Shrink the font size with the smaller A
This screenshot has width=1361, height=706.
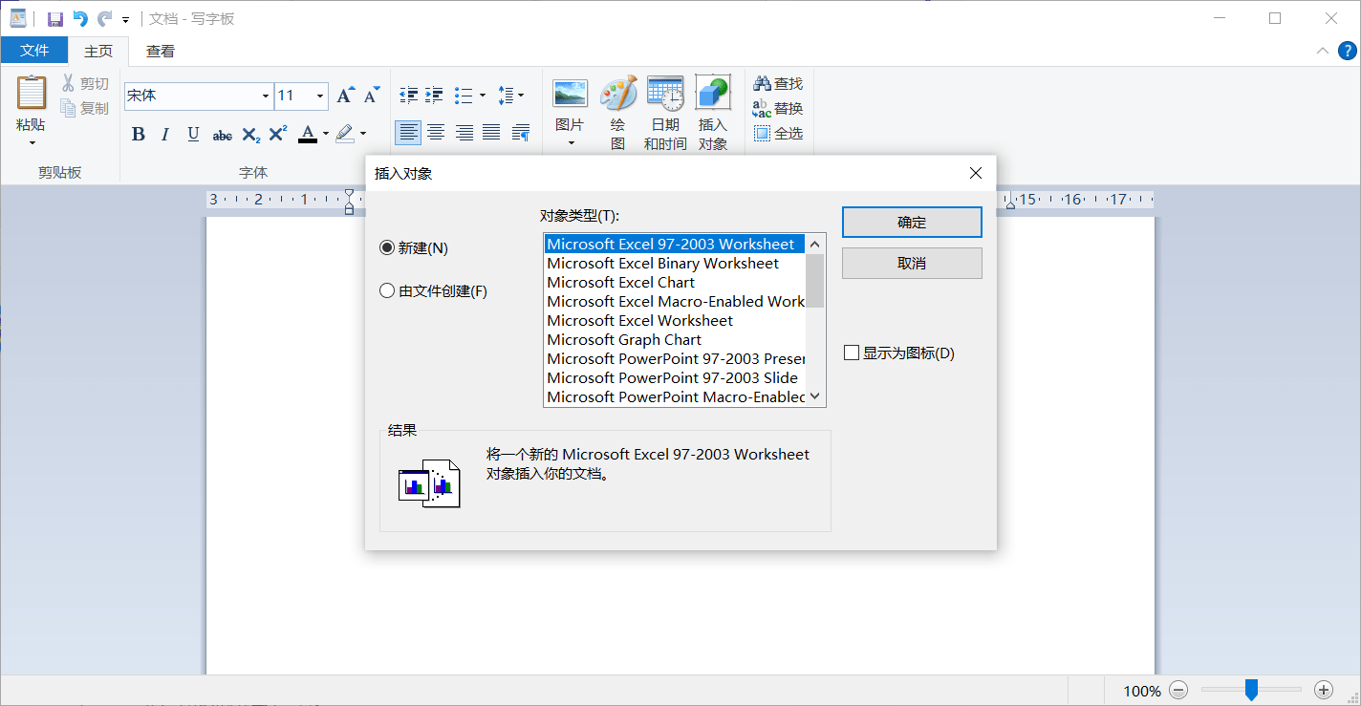(x=372, y=96)
